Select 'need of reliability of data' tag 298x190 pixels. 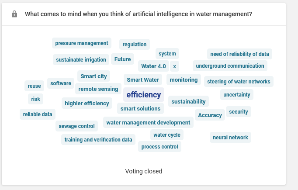click(239, 54)
